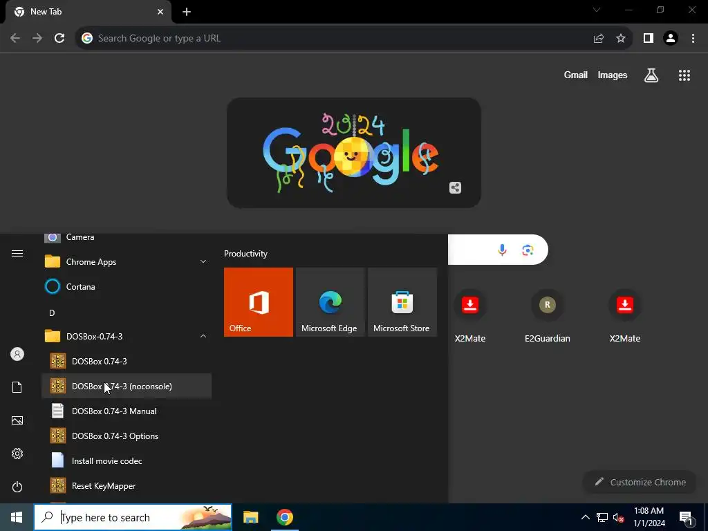The width and height of the screenshot is (708, 531).
Task: Open tab search dropdown arrow
Action: pos(597,10)
